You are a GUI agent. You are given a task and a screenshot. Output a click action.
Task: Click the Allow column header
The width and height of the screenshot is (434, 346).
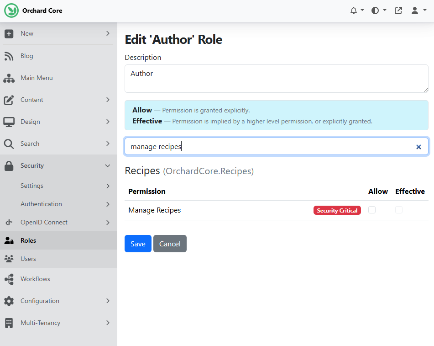coord(378,192)
